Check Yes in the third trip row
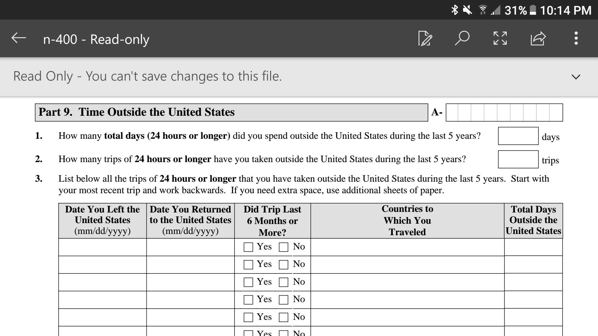Viewport: 598px width, 336px height. point(248,282)
